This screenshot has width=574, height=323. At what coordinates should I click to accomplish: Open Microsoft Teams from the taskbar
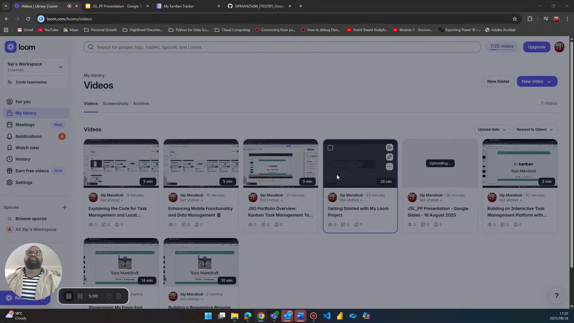click(274, 316)
